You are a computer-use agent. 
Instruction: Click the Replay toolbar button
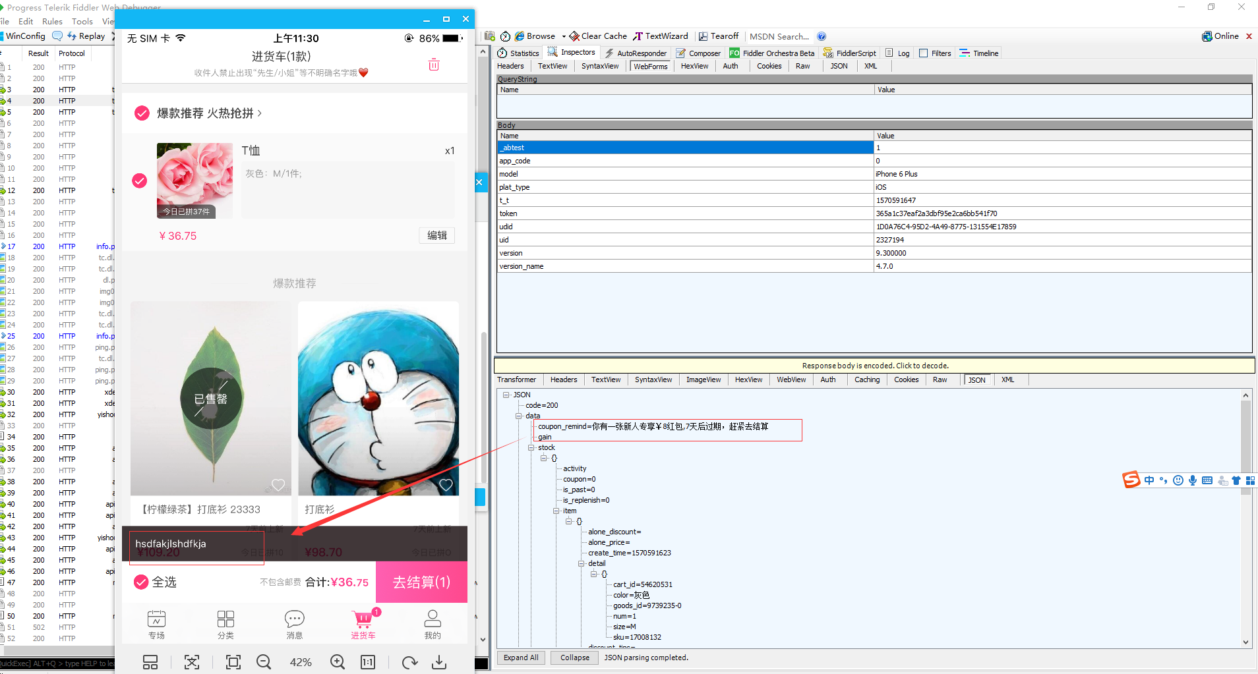point(86,36)
